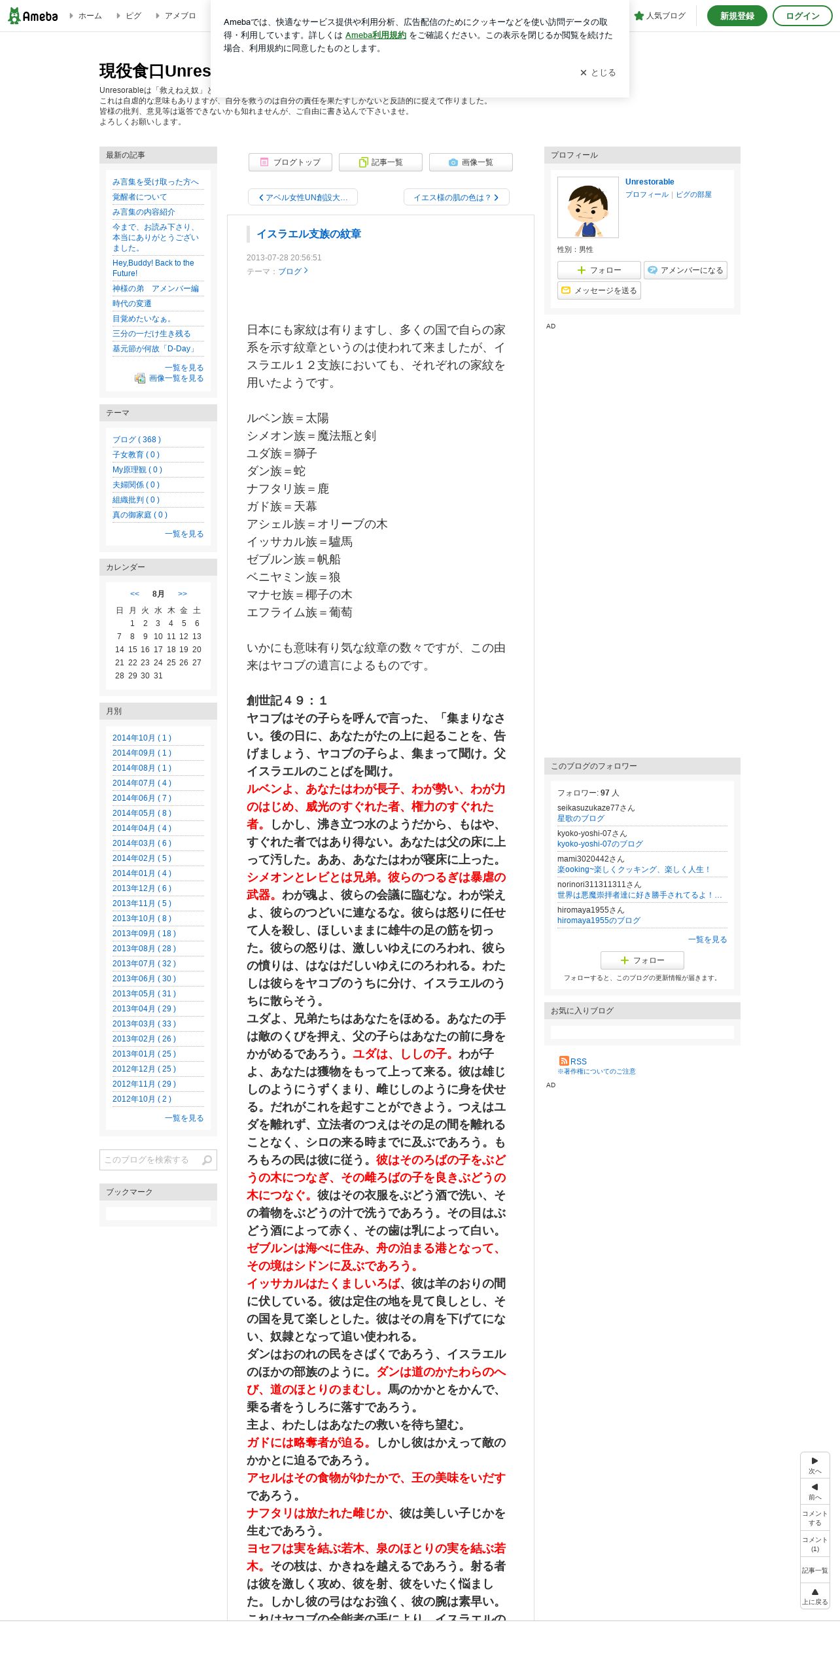840x1680 pixels.
Task: Open recent article 覚醒者について
Action: point(139,198)
